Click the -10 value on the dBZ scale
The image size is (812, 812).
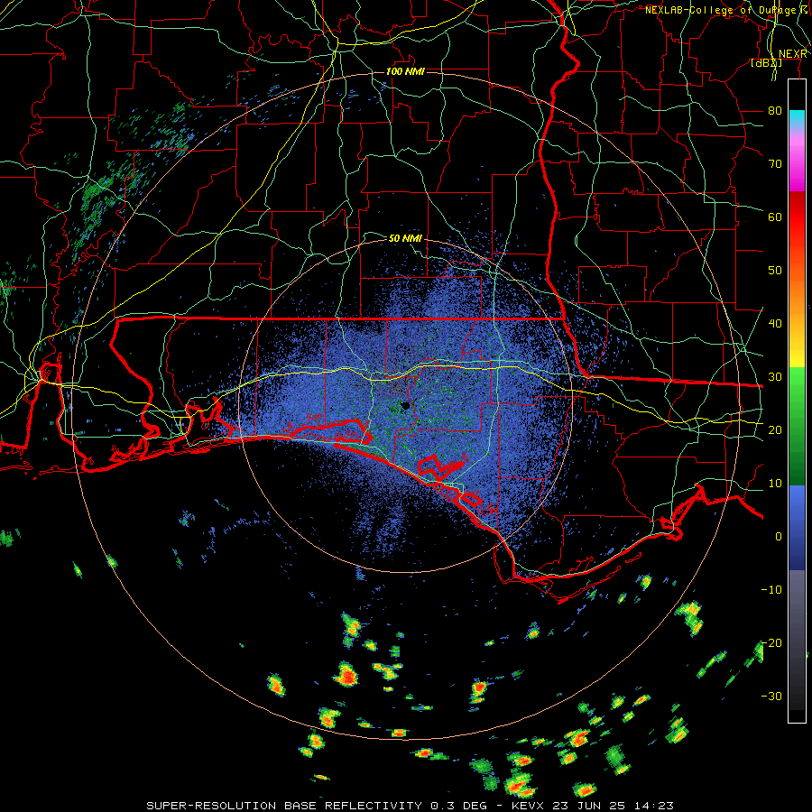(x=771, y=590)
